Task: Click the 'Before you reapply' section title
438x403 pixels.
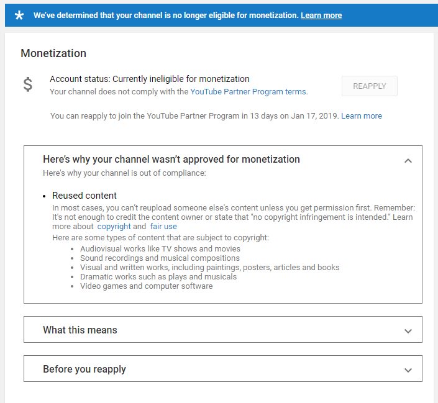Action: click(x=84, y=369)
